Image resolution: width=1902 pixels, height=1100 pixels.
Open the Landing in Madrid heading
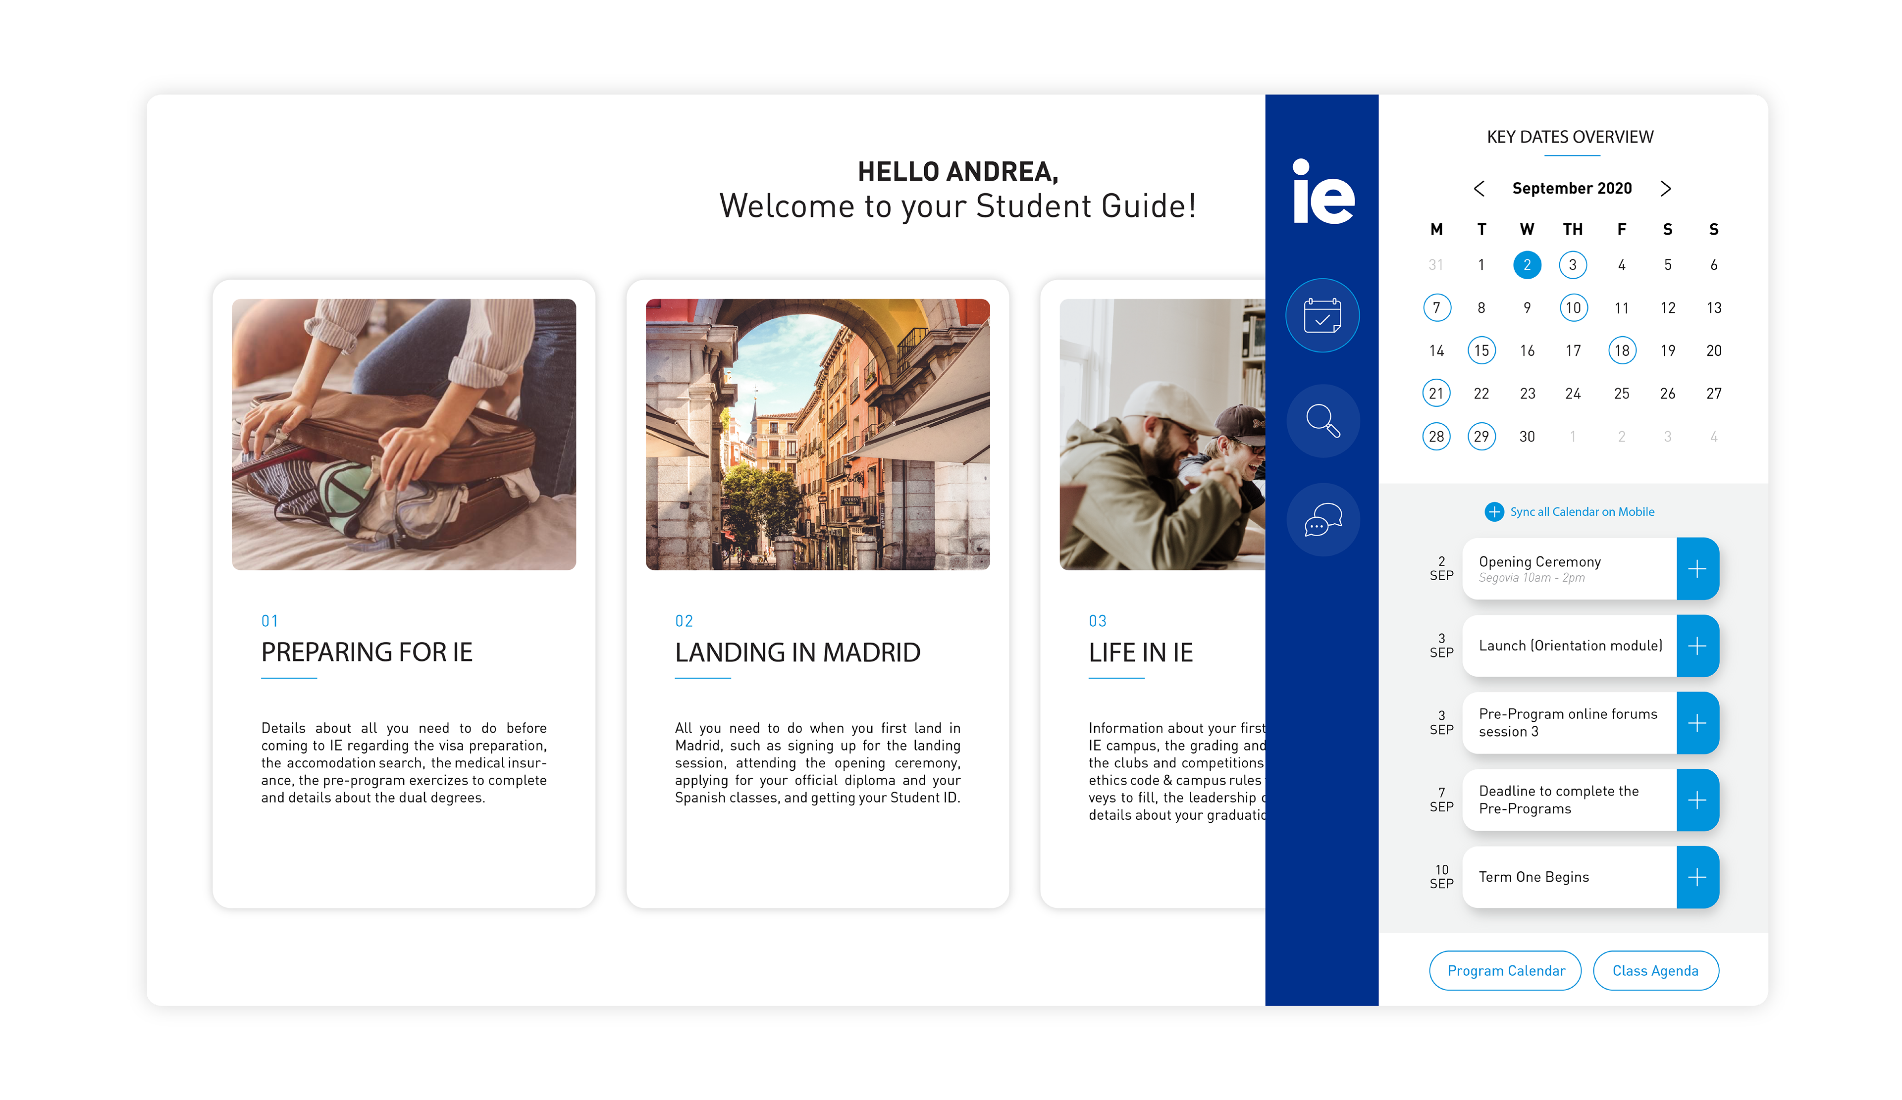pos(797,652)
